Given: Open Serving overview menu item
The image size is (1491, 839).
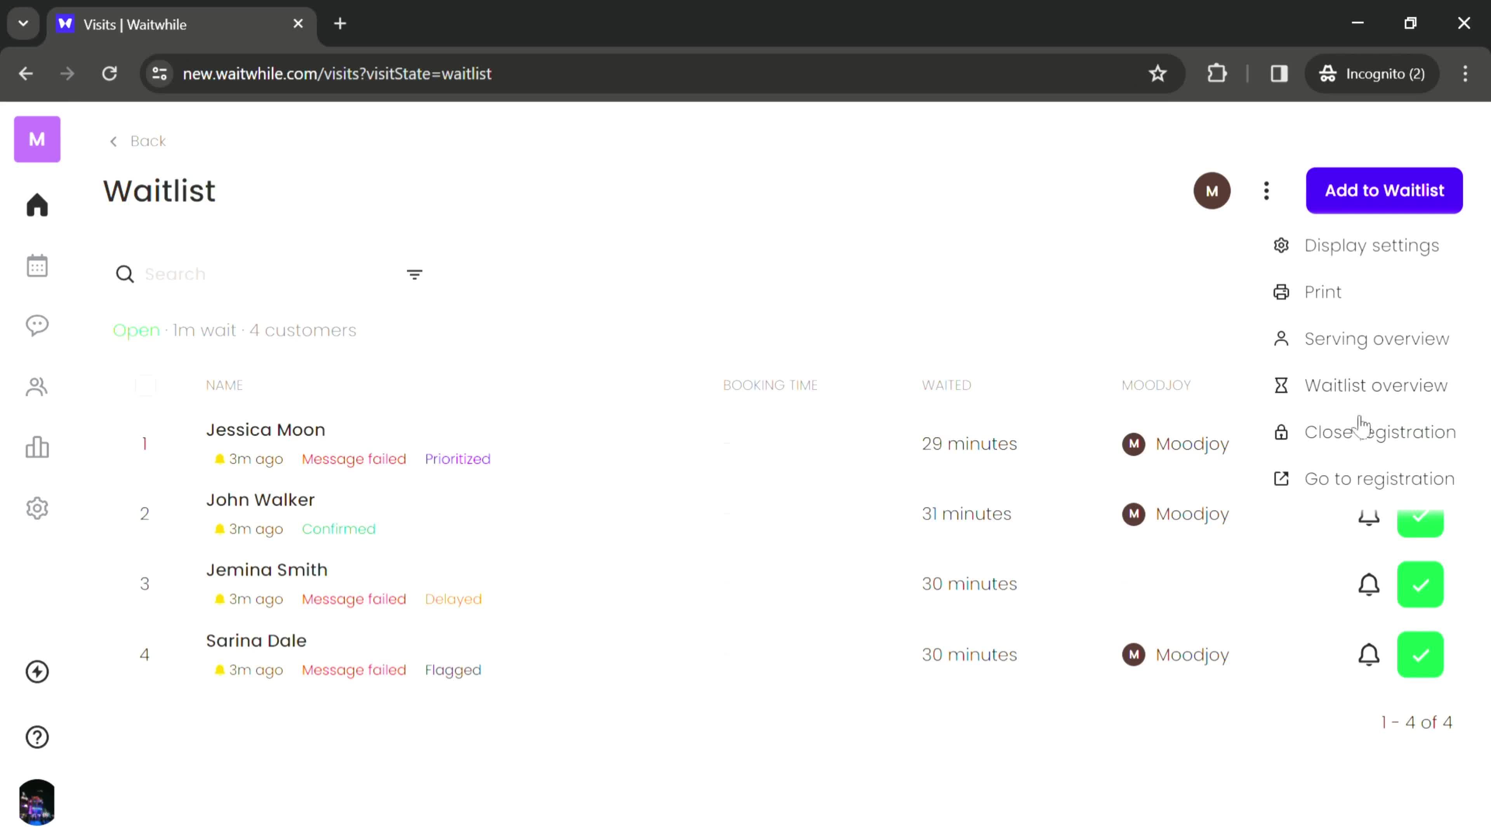Looking at the screenshot, I should point(1361,339).
